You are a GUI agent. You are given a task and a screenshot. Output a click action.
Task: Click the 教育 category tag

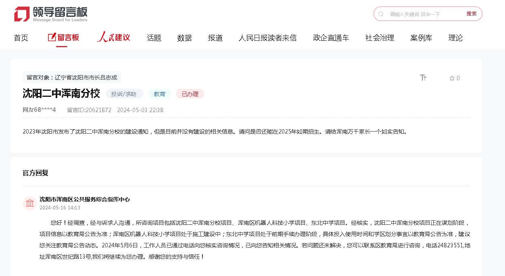coord(160,94)
